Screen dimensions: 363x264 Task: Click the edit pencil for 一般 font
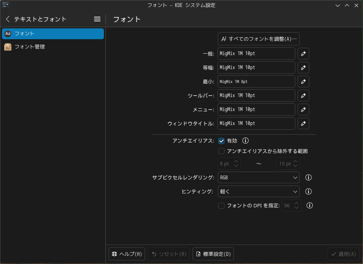(303, 54)
